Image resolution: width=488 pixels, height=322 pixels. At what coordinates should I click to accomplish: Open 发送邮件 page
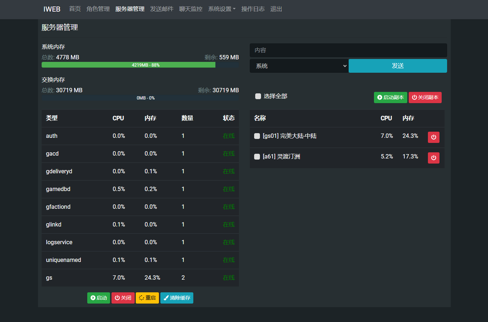pos(162,9)
